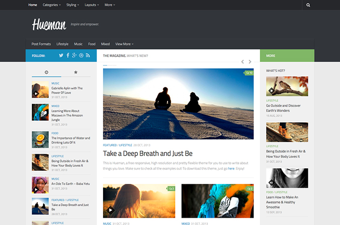
Task: Open 'Learning More About Macaws' post link
Action: click(x=67, y=115)
